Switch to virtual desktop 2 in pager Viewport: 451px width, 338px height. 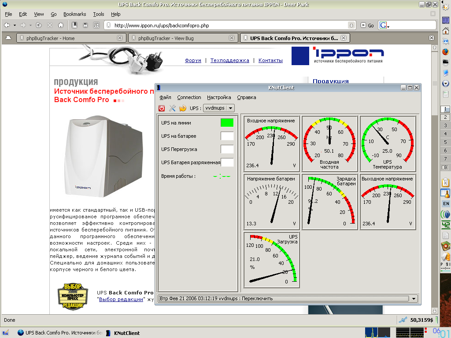pos(445,117)
